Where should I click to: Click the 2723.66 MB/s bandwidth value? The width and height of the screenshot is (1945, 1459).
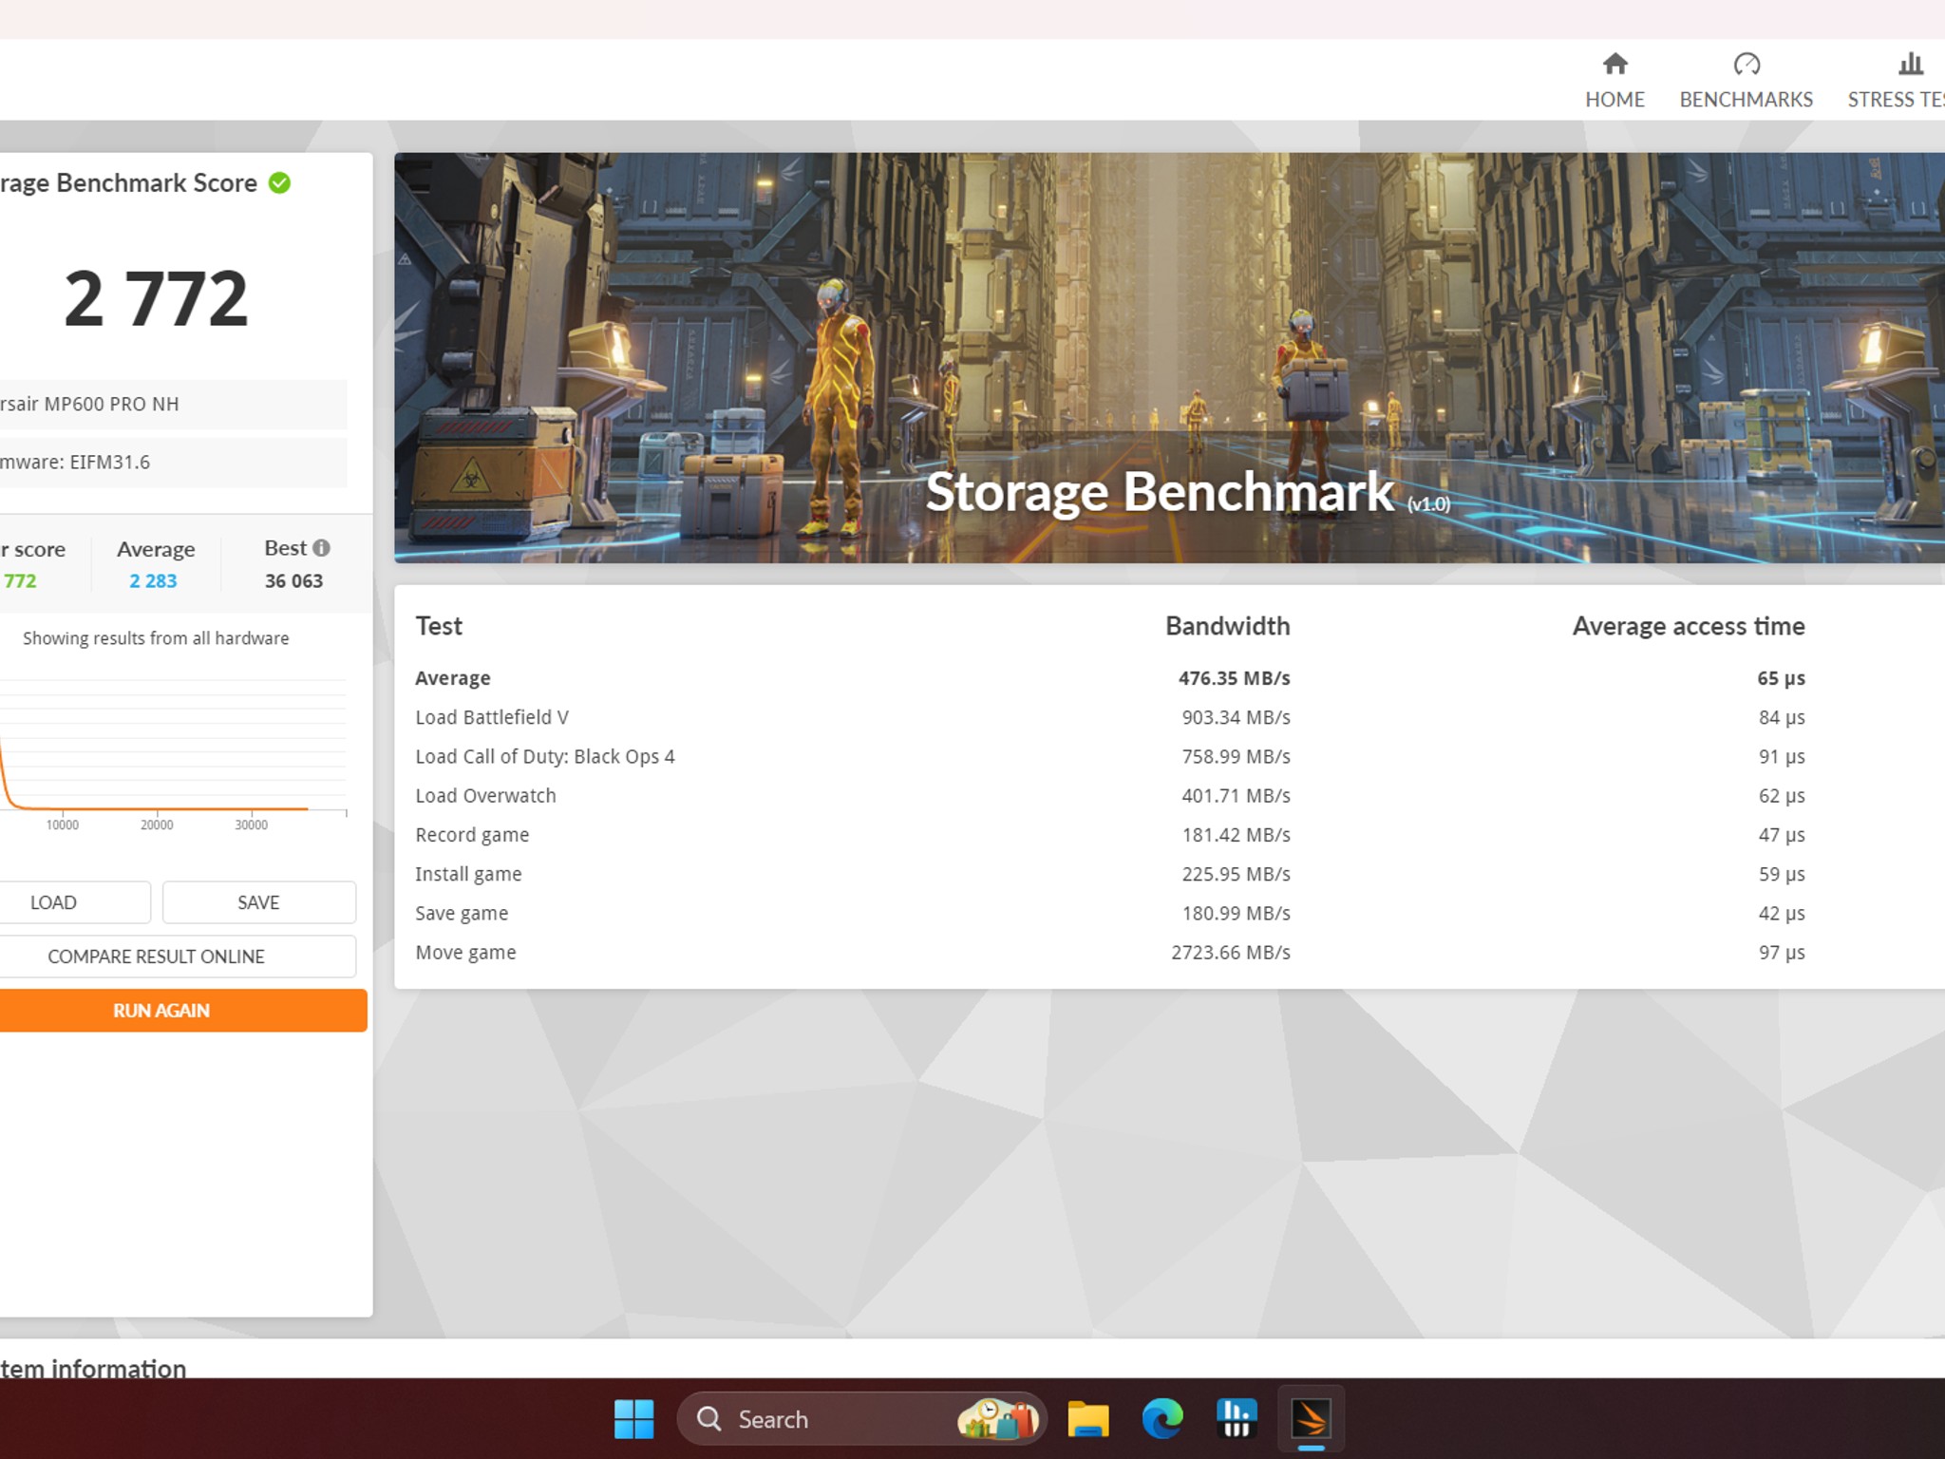pos(1231,952)
